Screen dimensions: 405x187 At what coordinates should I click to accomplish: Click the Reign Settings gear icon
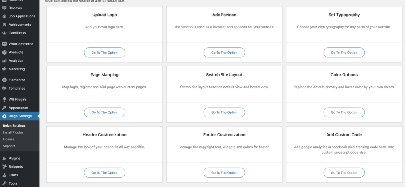tap(4, 116)
